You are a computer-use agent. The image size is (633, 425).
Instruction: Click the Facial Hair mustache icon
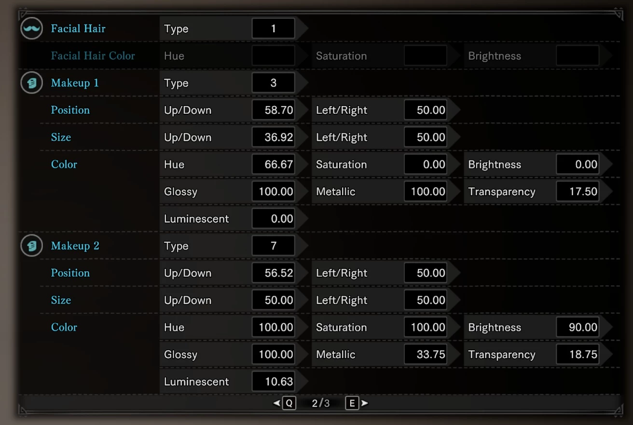point(32,29)
